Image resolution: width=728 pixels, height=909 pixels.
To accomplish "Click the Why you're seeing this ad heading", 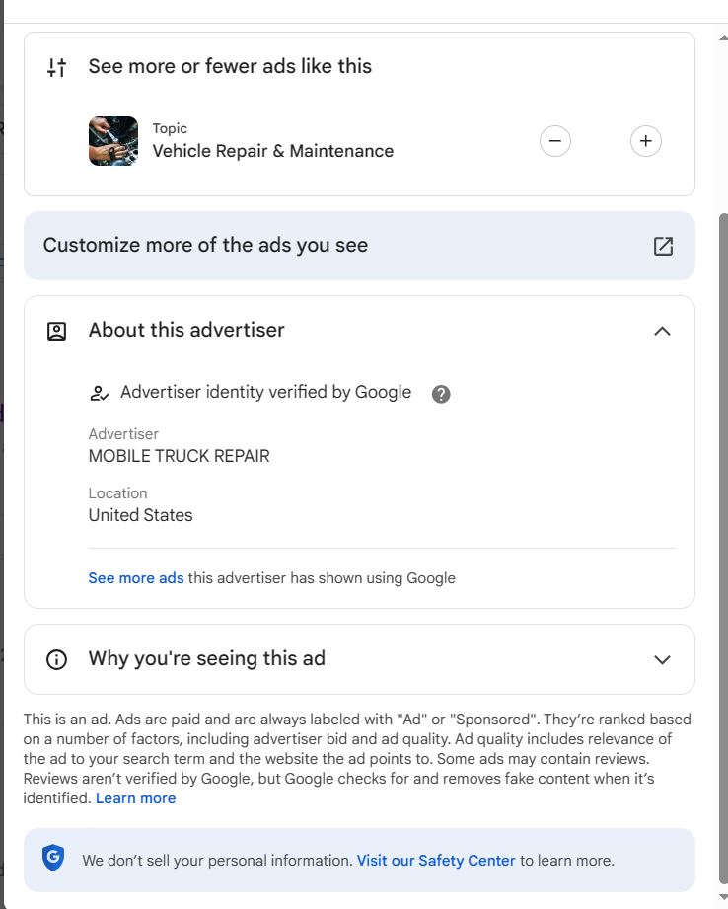I will [207, 658].
